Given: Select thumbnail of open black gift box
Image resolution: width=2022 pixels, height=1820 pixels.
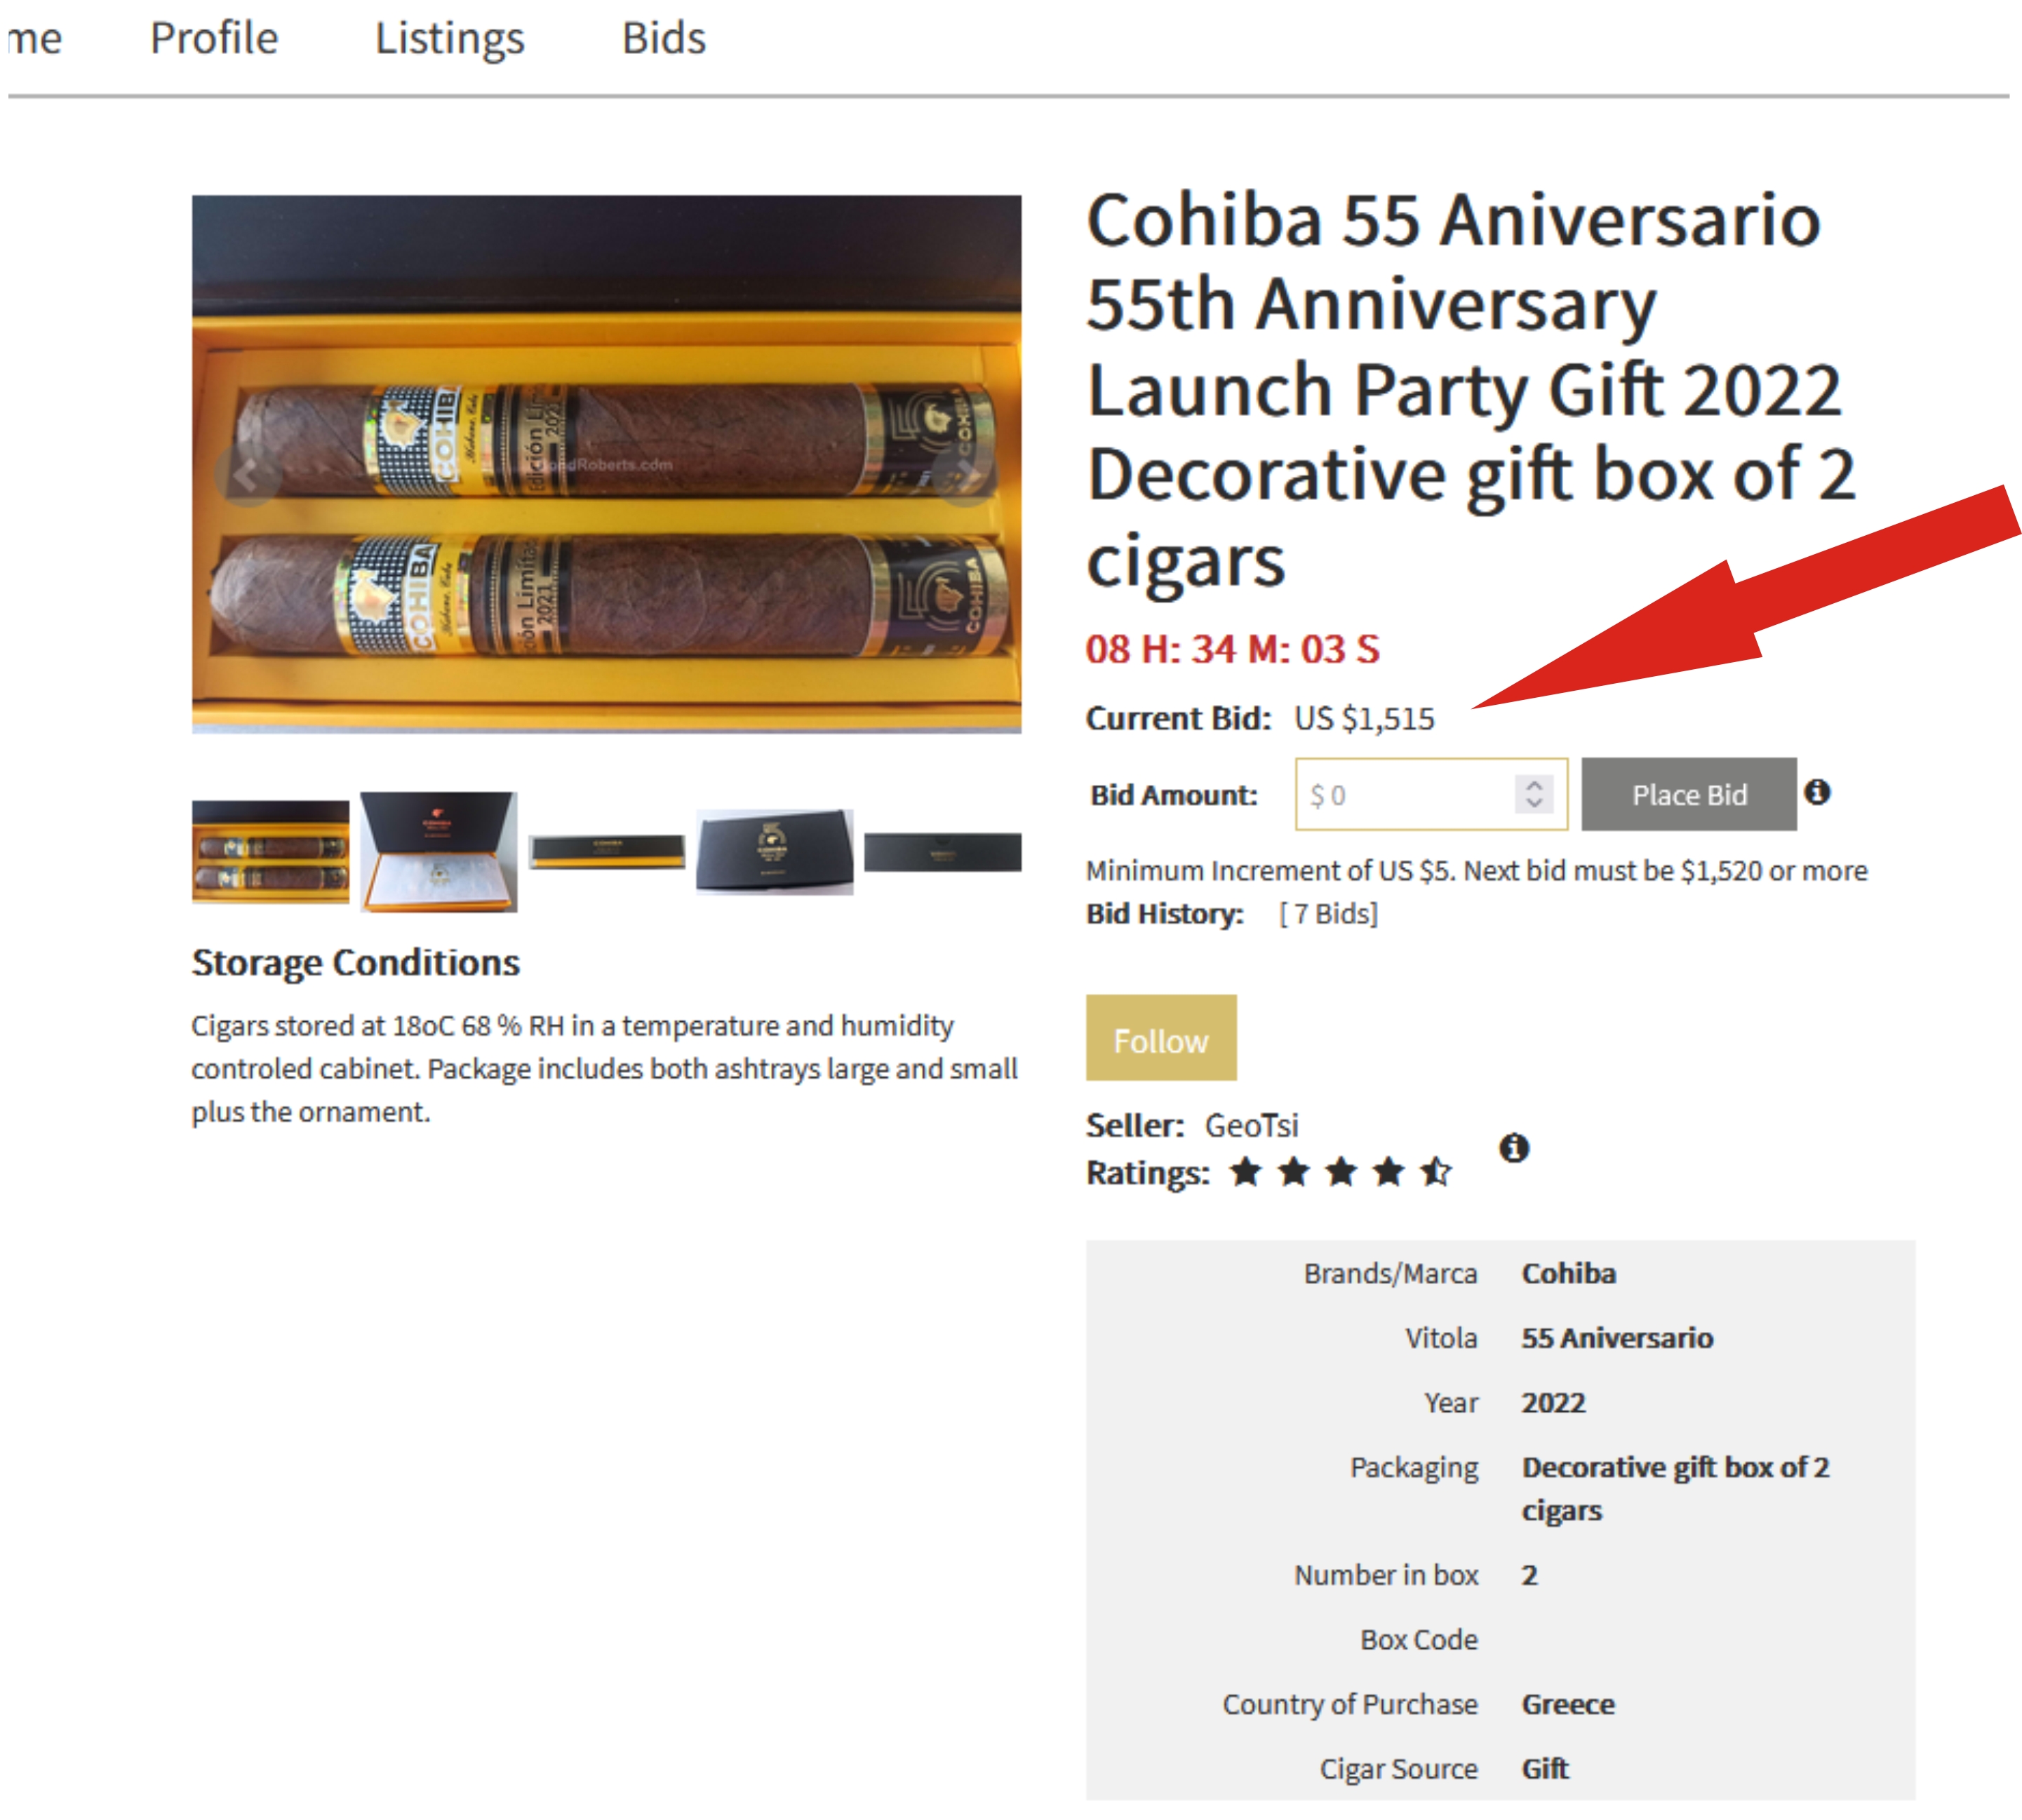Looking at the screenshot, I should (x=438, y=852).
